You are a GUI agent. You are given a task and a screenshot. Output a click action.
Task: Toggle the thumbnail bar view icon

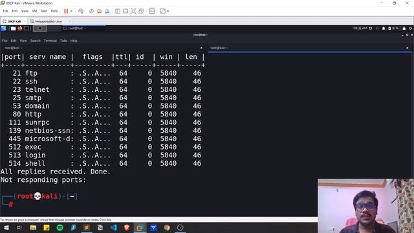tap(125, 11)
